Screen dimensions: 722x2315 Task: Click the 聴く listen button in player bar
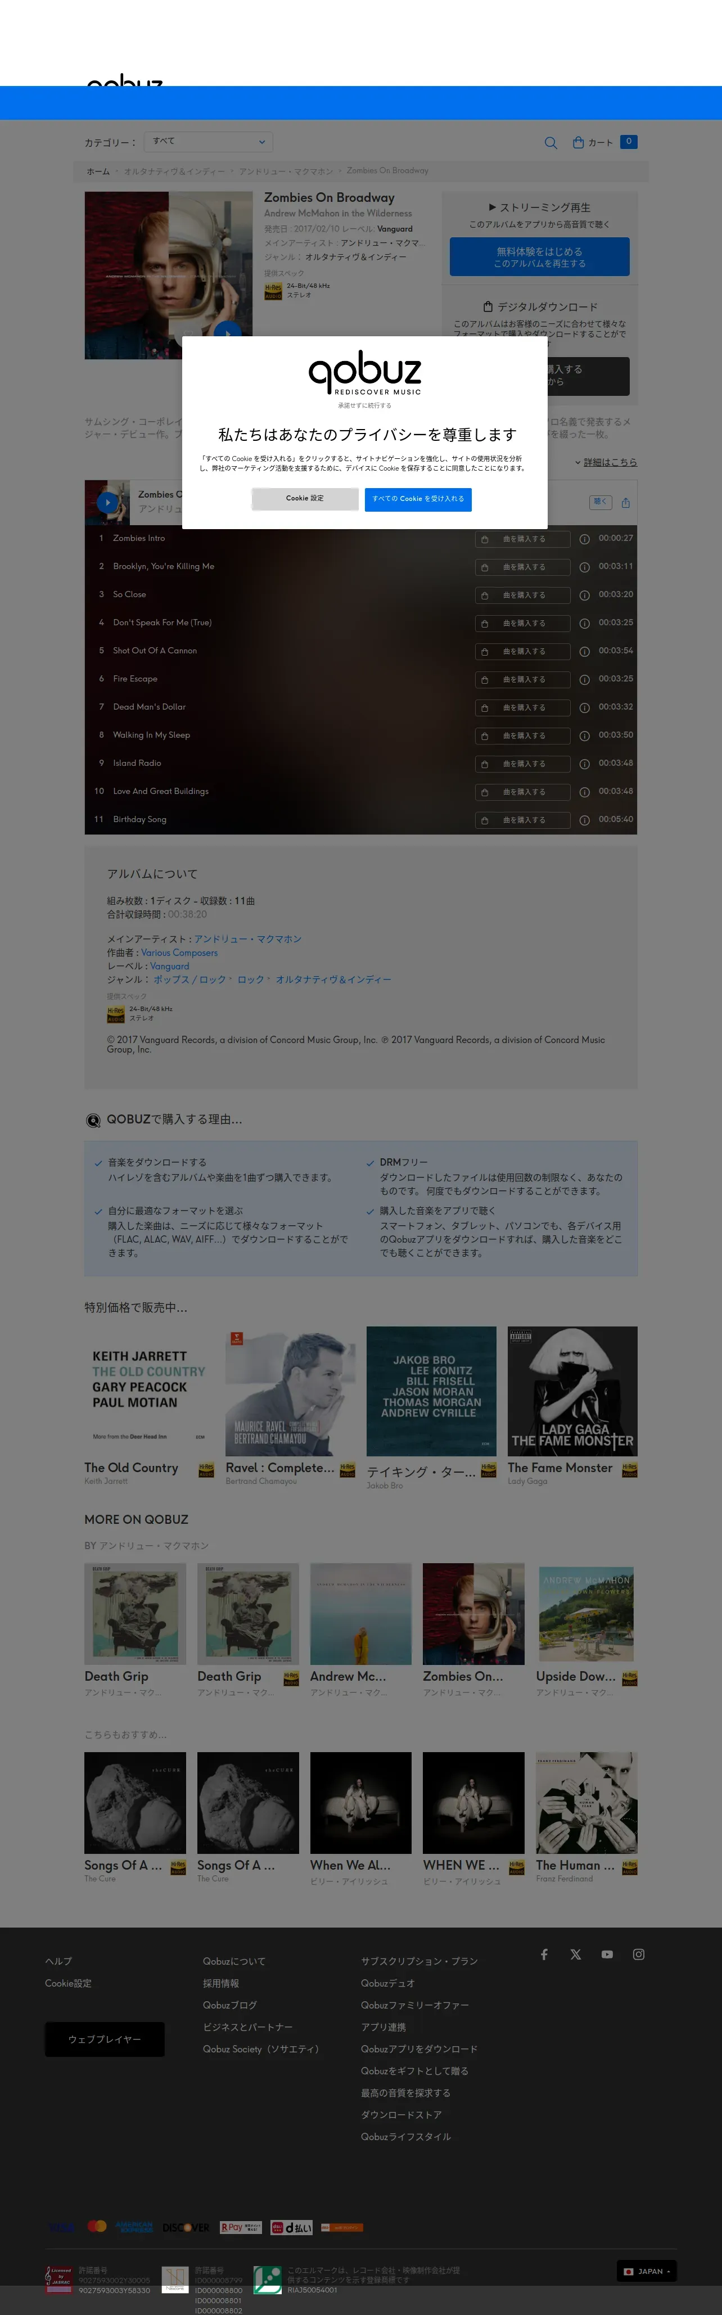[600, 502]
